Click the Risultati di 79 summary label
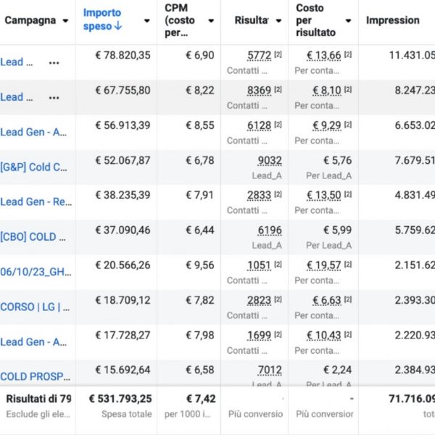Image resolution: width=435 pixels, height=435 pixels. 39,399
